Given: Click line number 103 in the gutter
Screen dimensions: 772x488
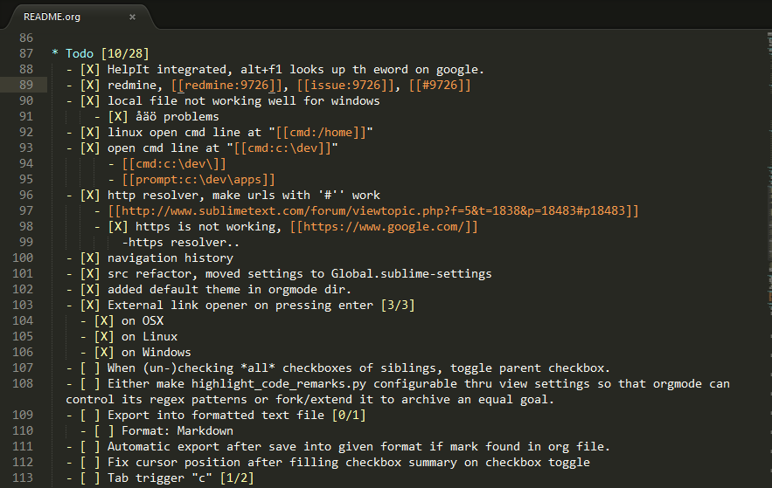Looking at the screenshot, I should (x=23, y=306).
